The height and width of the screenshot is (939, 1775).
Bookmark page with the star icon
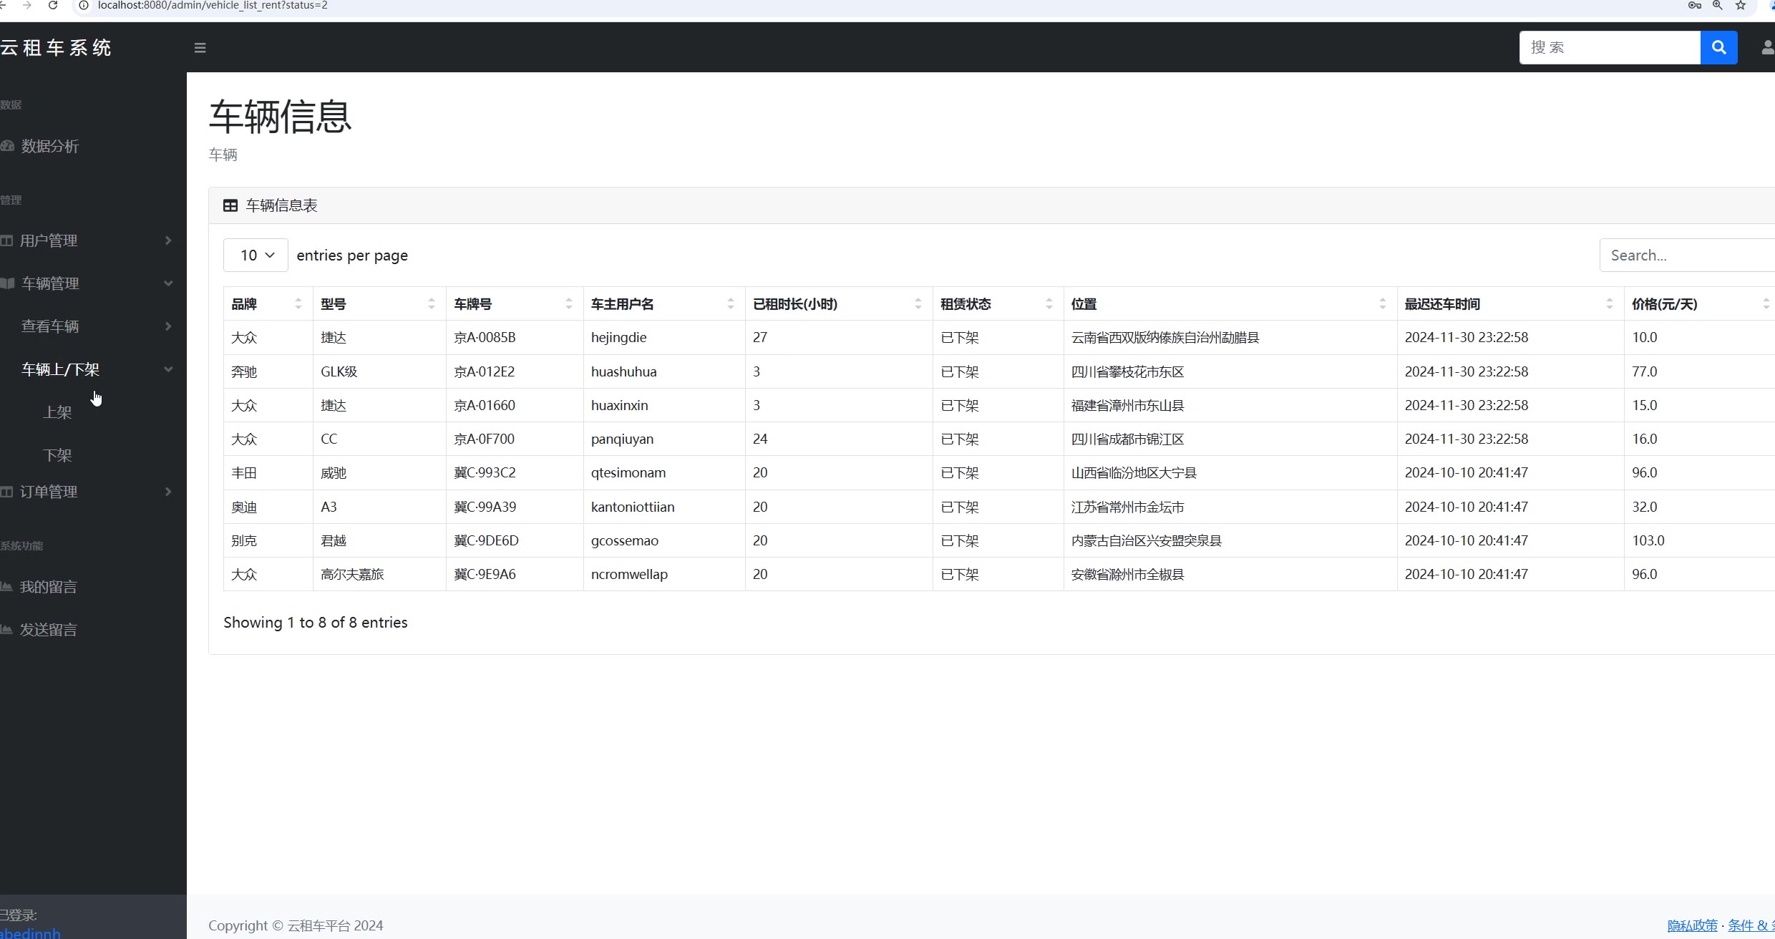[x=1741, y=6]
